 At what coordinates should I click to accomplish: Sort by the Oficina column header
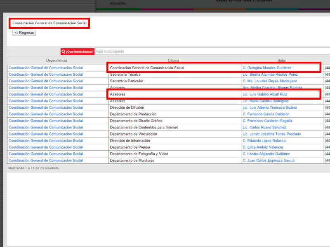pos(174,61)
